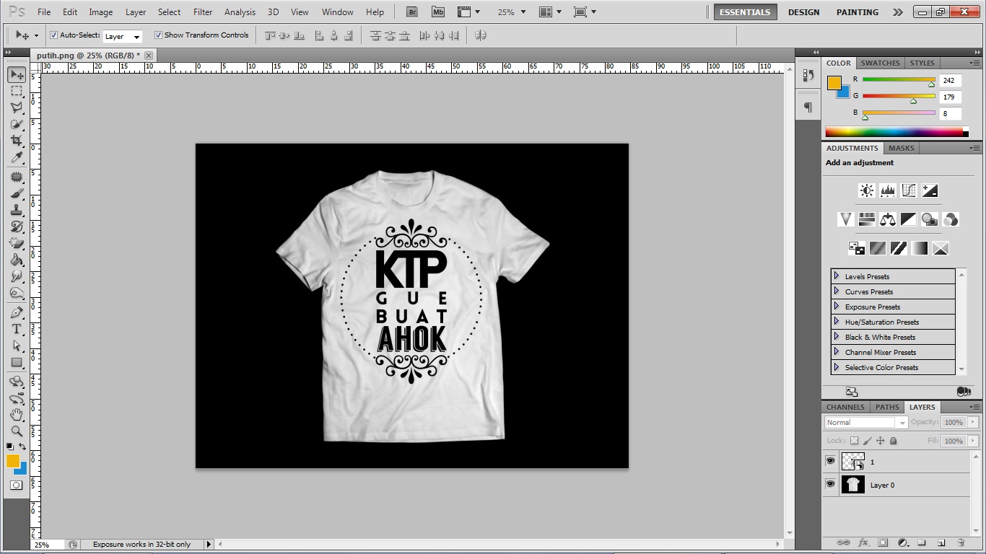Close the putih.png document tab
This screenshot has height=554, width=986.
(149, 55)
